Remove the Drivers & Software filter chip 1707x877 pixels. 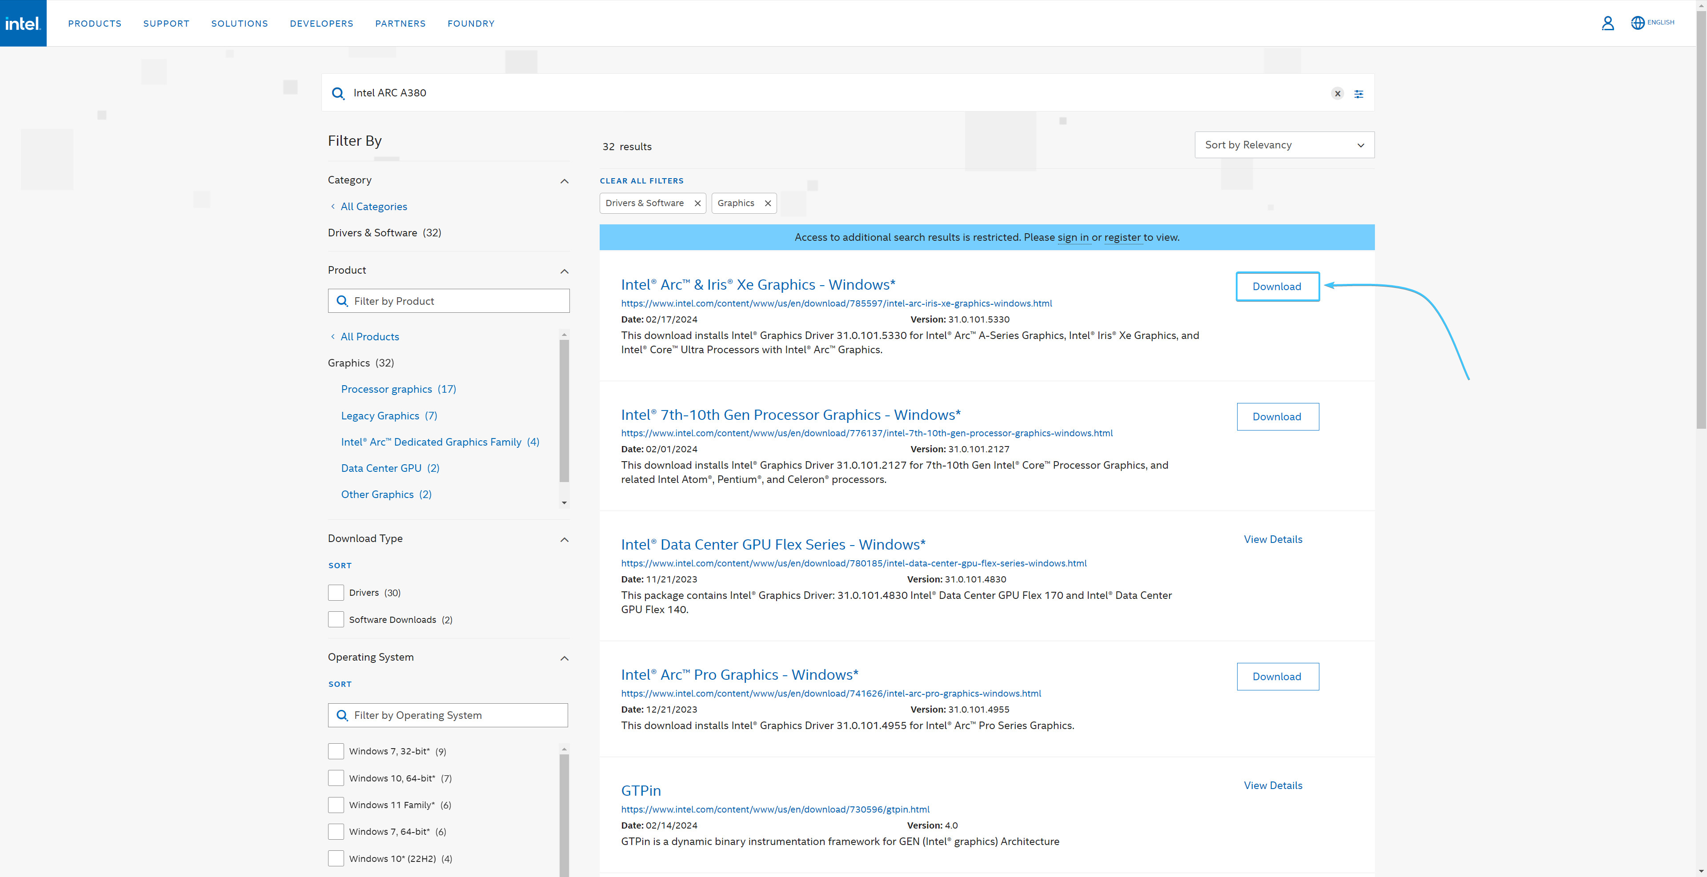click(697, 203)
